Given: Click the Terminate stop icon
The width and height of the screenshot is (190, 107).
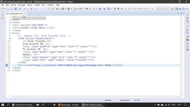Looking at the screenshot, I should pos(31,9).
